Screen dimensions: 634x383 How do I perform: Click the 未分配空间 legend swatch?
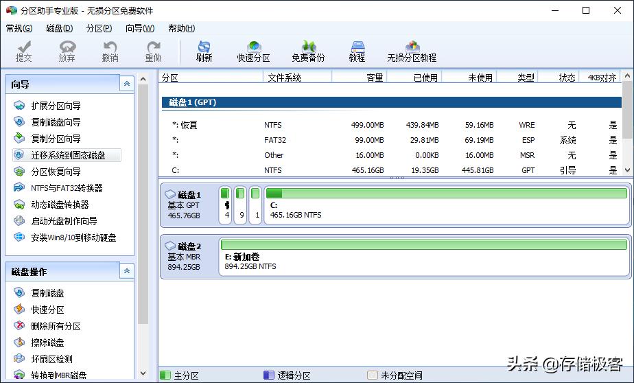click(373, 375)
